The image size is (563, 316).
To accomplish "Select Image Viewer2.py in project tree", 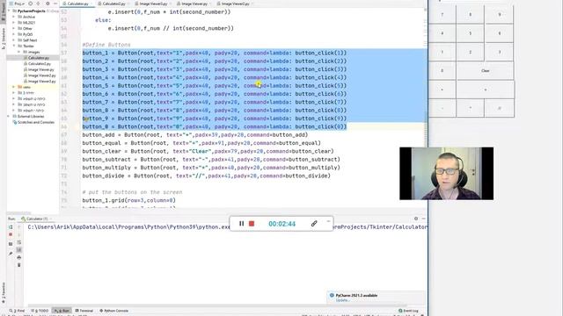I will tap(41, 75).
